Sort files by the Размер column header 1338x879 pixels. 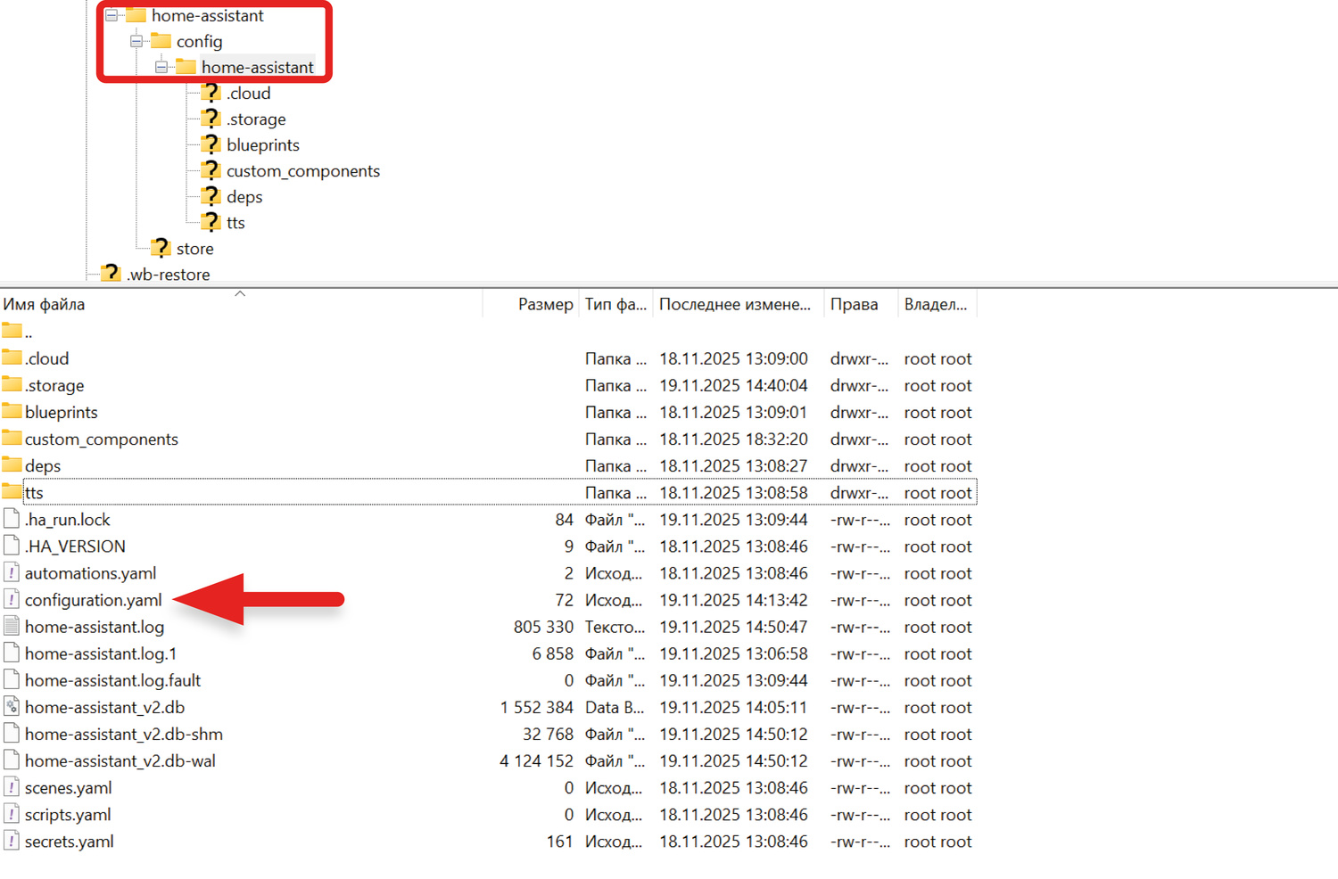coord(544,305)
